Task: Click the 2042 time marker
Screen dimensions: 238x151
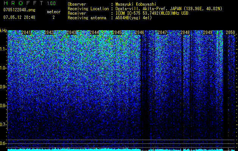Action: (x=49, y=32)
